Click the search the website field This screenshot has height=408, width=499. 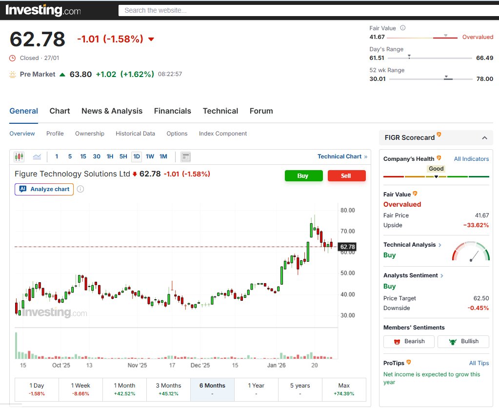point(309,11)
